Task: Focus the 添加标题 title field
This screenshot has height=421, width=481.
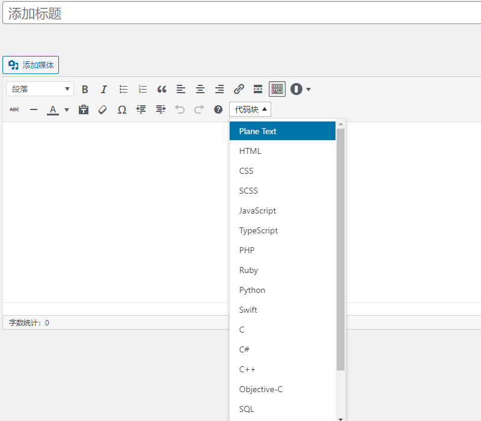Action: coord(242,13)
